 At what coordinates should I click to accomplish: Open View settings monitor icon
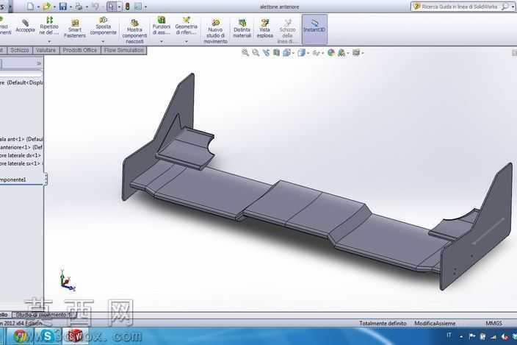(x=356, y=52)
